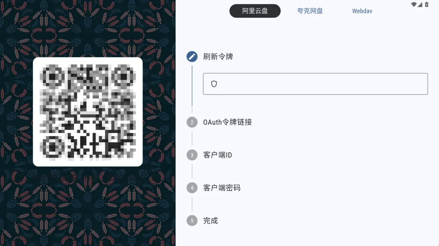Switch to the 夸克网盘 tab
The height and width of the screenshot is (246, 439).
(x=310, y=11)
